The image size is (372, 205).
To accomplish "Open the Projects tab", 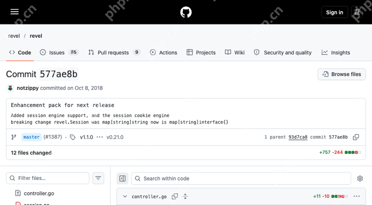I will tap(201, 53).
